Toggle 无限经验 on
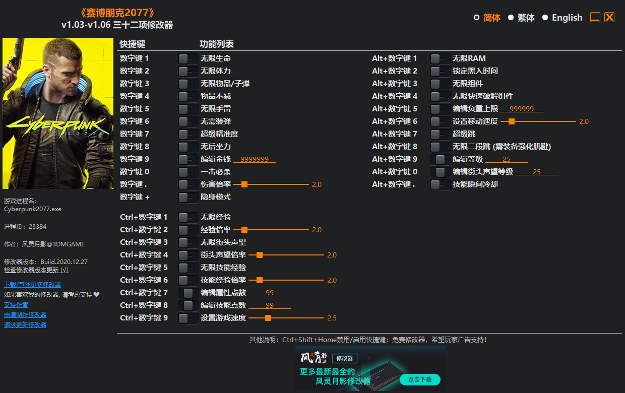 click(188, 217)
